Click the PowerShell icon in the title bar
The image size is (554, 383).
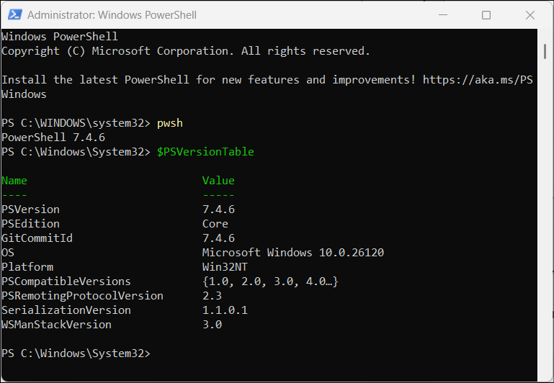point(14,15)
